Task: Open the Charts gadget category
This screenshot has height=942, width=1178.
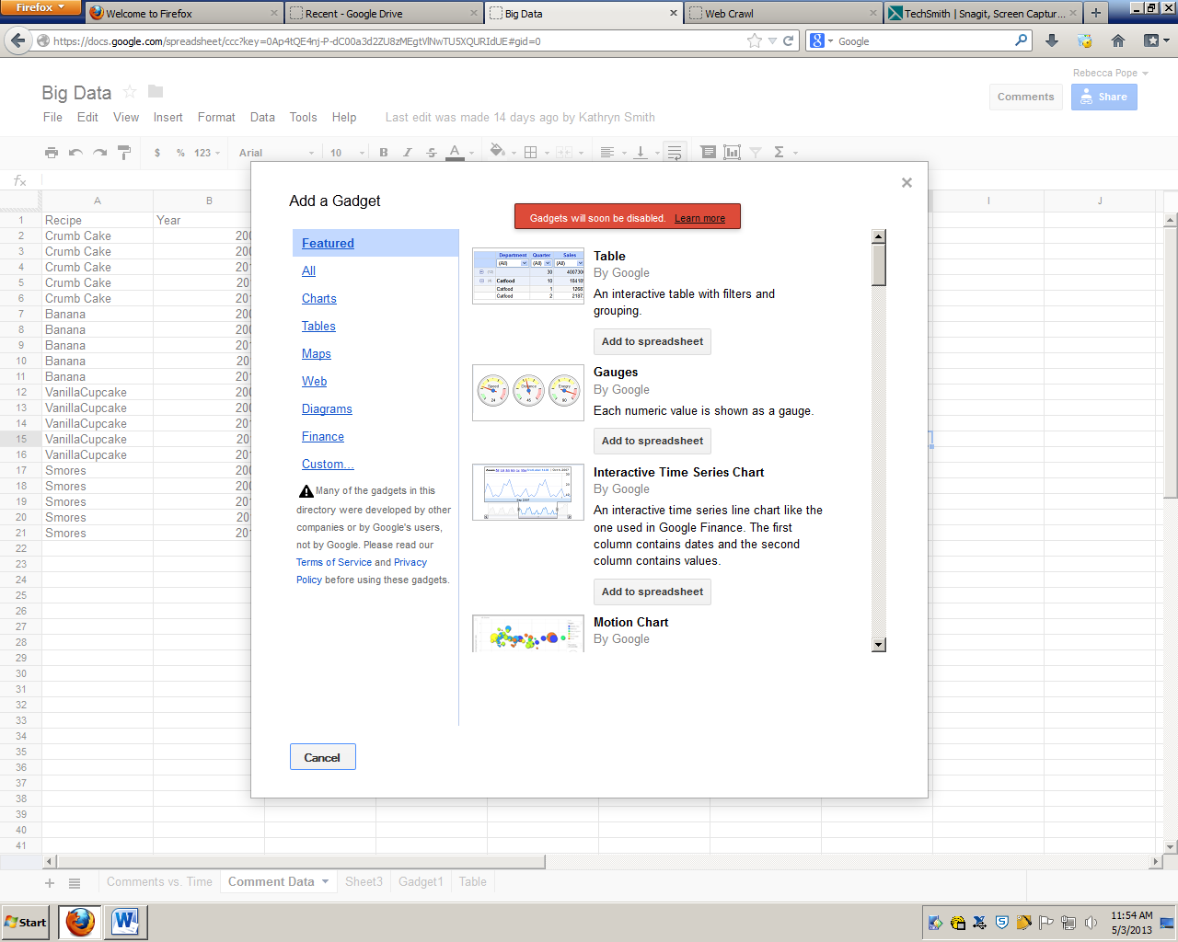Action: (x=318, y=298)
